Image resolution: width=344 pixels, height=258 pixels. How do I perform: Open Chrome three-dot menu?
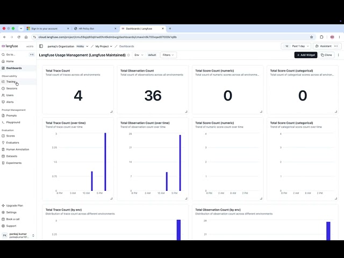(x=339, y=37)
